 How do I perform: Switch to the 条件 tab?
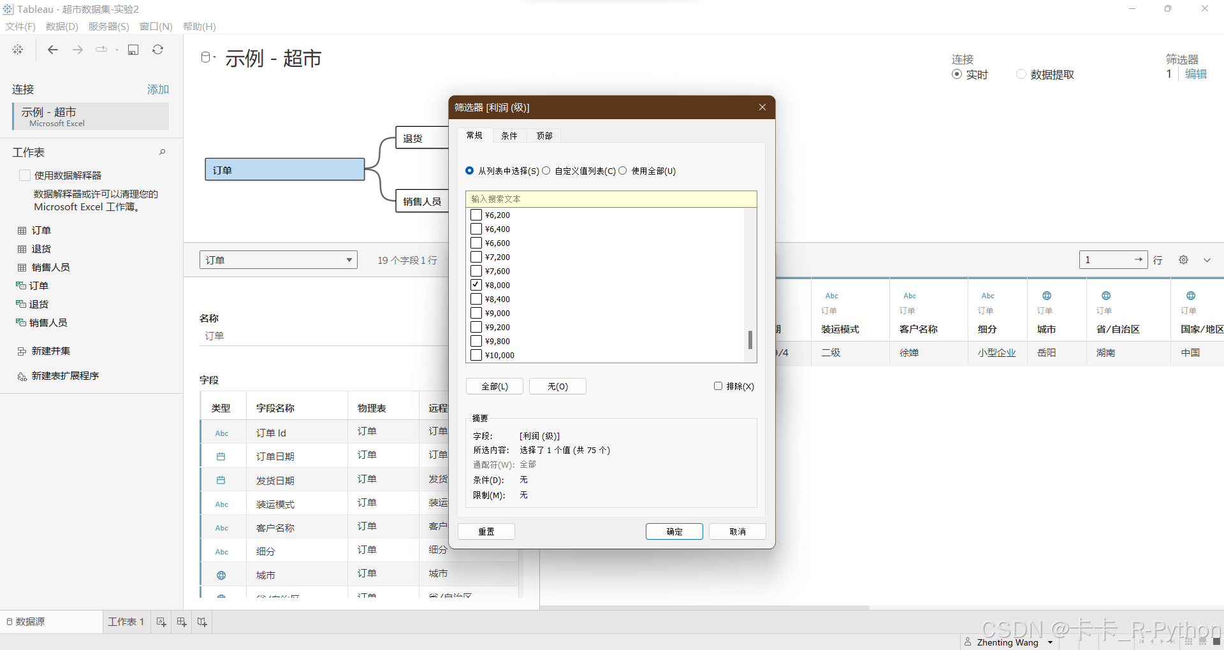509,136
